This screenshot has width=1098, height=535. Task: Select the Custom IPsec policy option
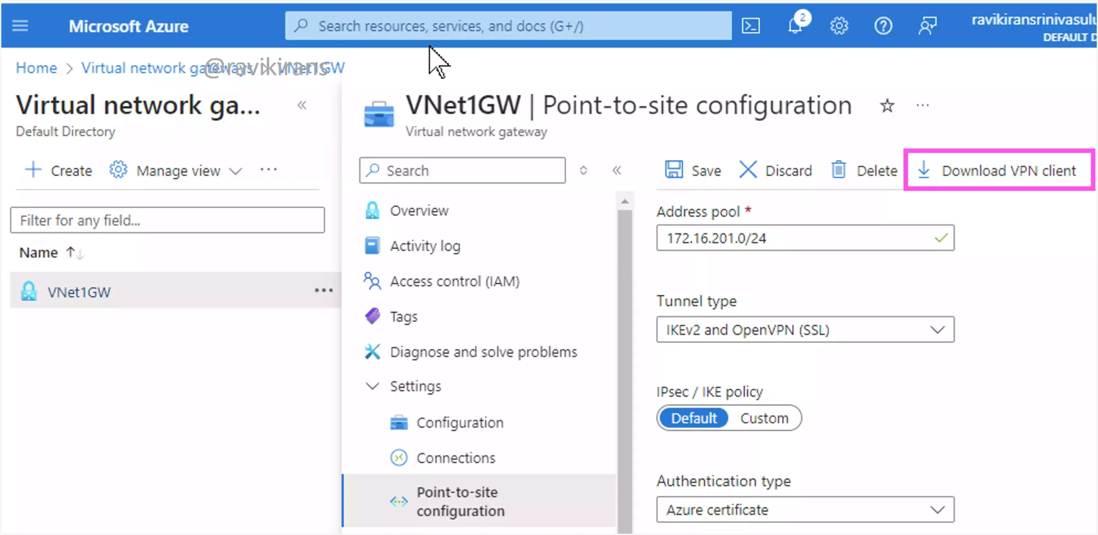[x=764, y=418]
